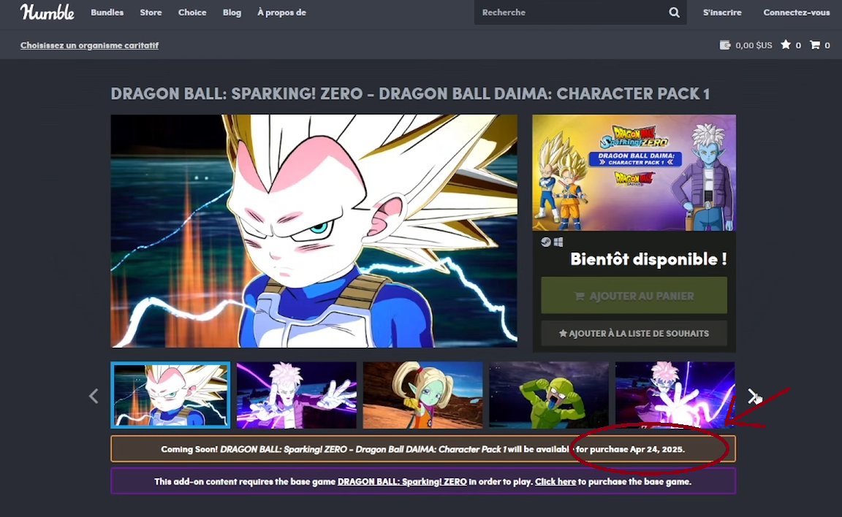Show previous thumbnails with left chevron
This screenshot has width=842, height=517.
(x=94, y=396)
